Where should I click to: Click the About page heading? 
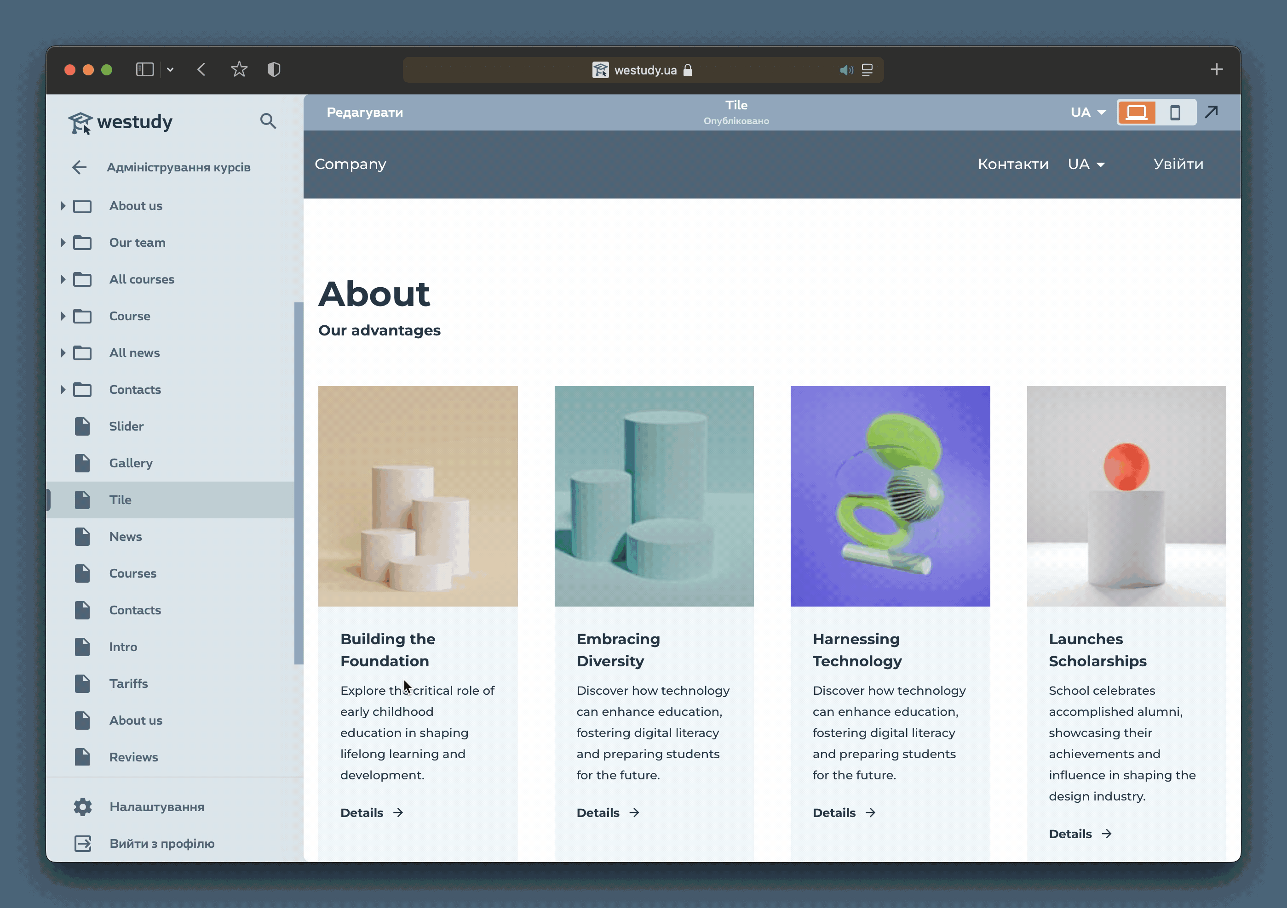[x=374, y=294]
